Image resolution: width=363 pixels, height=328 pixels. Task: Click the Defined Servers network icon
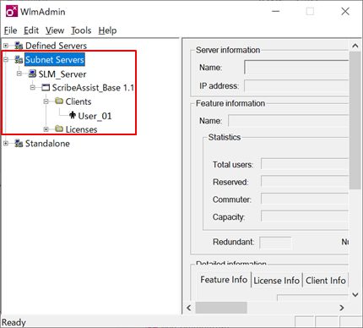pyautogui.click(x=19, y=46)
